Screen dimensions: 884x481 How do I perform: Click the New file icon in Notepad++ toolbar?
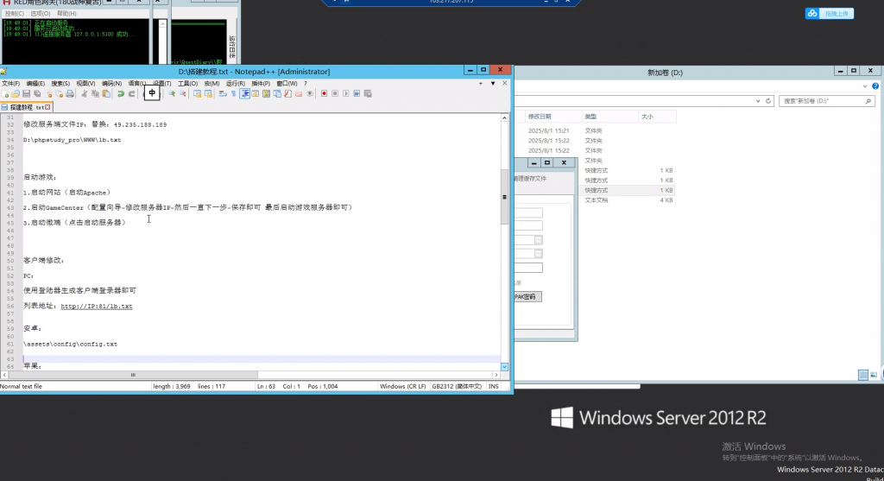coord(5,93)
